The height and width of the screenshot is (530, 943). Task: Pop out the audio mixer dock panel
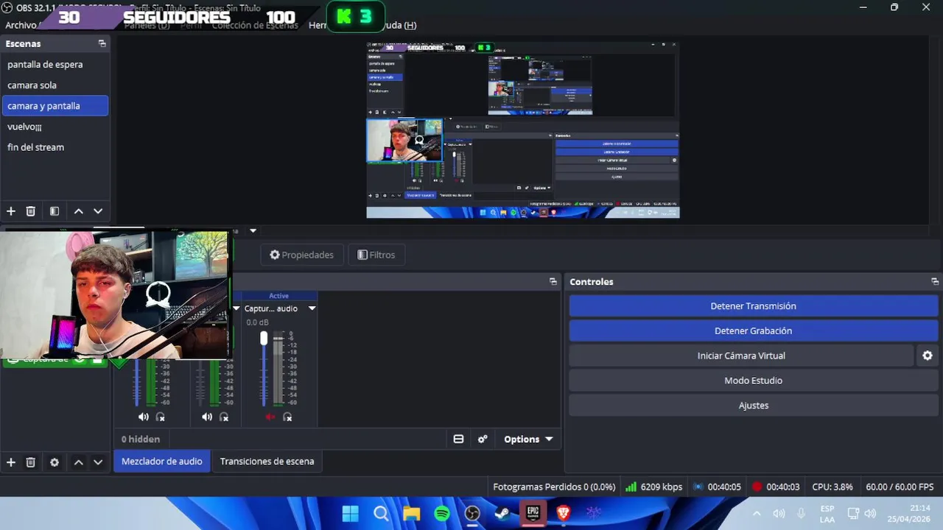pyautogui.click(x=553, y=282)
